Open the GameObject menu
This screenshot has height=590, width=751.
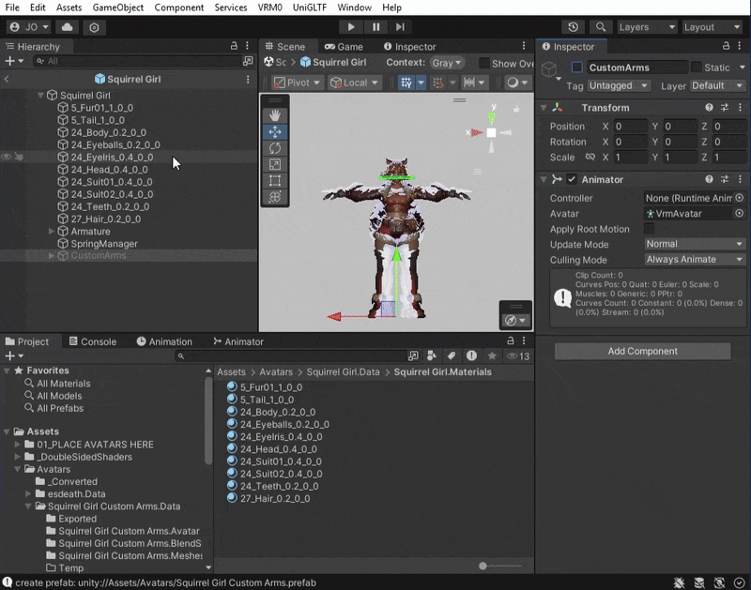pos(118,8)
